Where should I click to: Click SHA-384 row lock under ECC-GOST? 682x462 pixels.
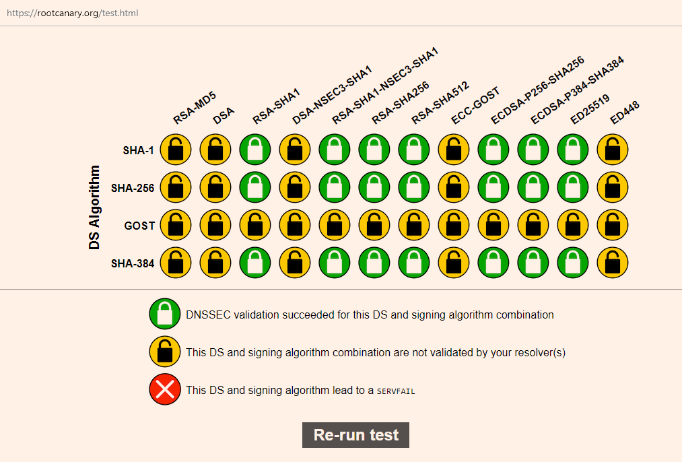454,263
